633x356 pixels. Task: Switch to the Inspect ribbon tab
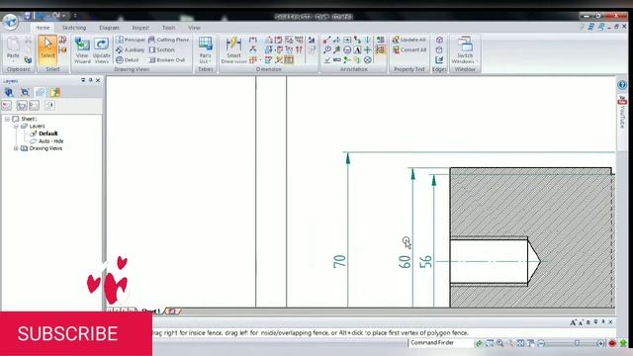(x=140, y=28)
